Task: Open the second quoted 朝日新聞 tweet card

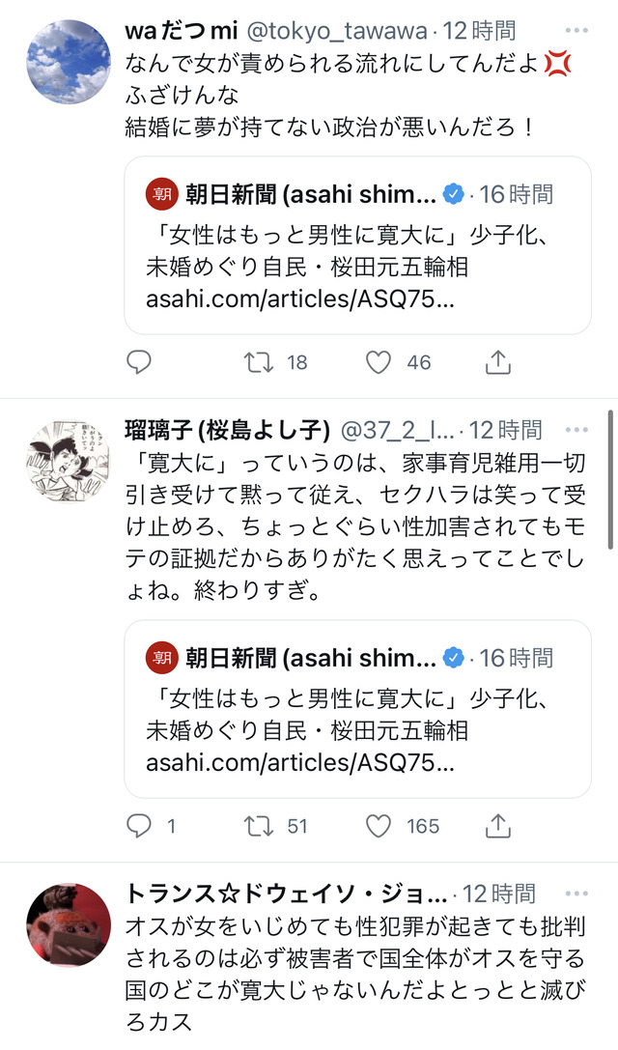Action: (357, 709)
